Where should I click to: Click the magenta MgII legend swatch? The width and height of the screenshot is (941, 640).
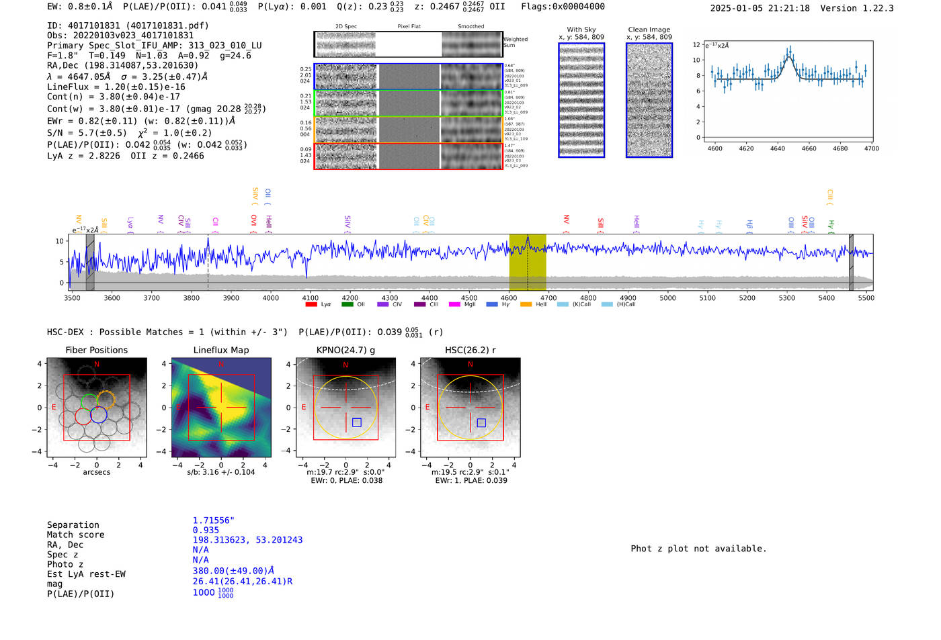point(454,304)
